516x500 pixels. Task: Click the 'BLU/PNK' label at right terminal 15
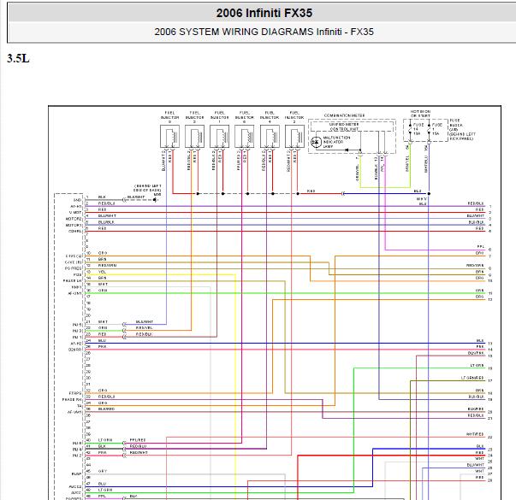(x=476, y=353)
